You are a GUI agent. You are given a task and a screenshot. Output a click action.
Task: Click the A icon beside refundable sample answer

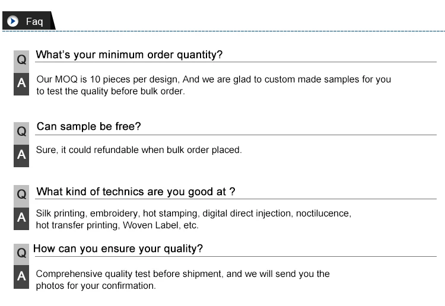(x=21, y=155)
